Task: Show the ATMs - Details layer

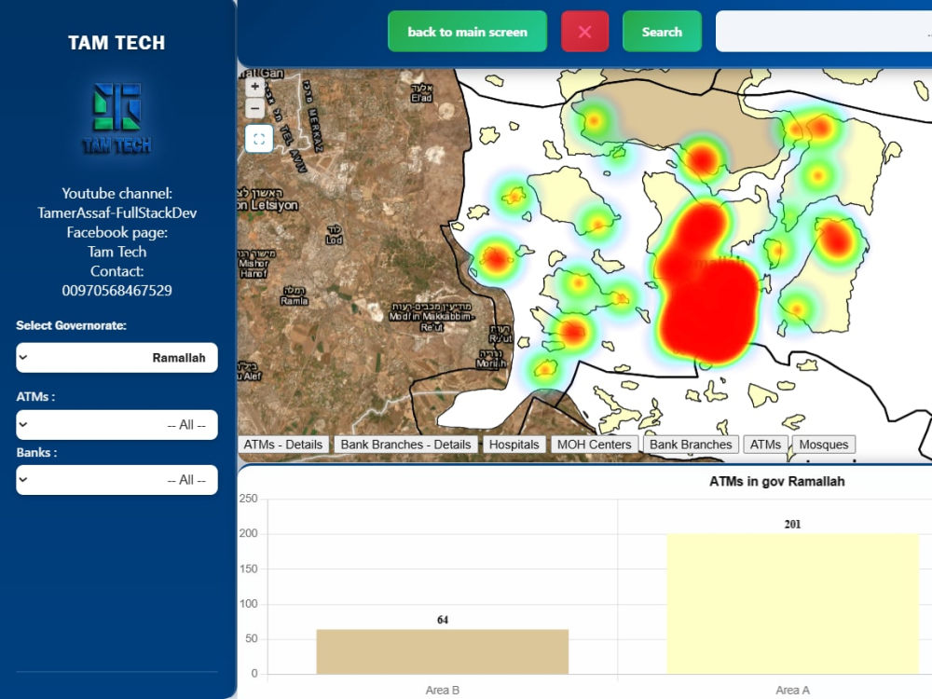Action: [x=283, y=445]
